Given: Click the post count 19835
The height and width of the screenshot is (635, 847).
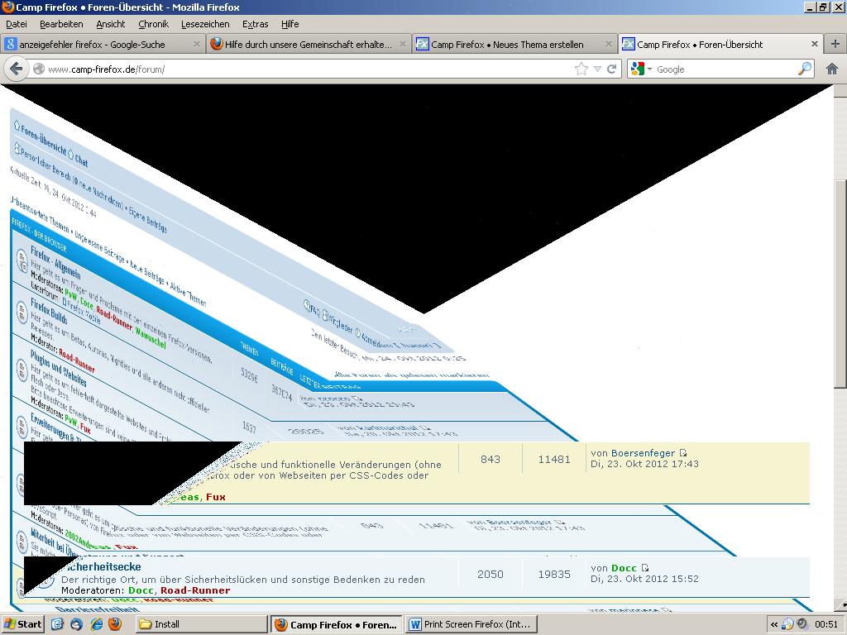Looking at the screenshot, I should (554, 574).
